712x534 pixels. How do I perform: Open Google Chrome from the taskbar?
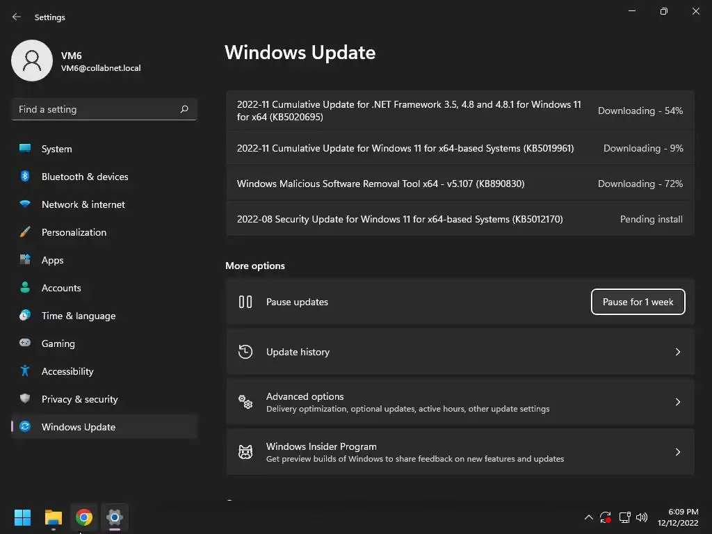(84, 517)
